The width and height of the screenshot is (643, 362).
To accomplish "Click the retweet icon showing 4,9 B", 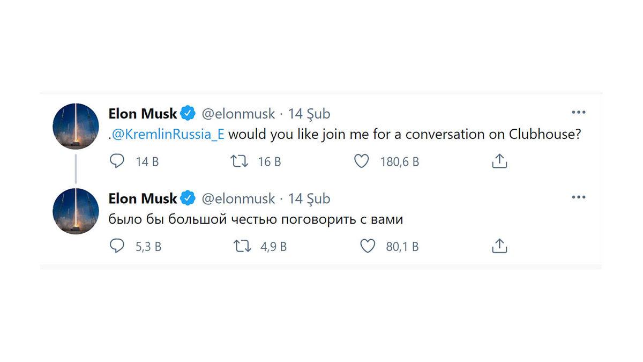I will [x=241, y=246].
